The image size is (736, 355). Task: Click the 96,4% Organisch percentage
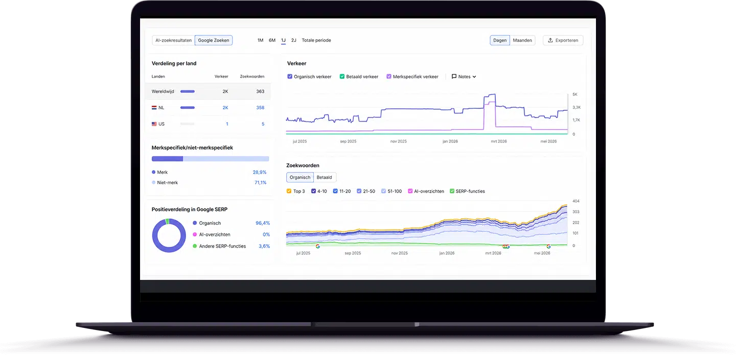pos(263,223)
